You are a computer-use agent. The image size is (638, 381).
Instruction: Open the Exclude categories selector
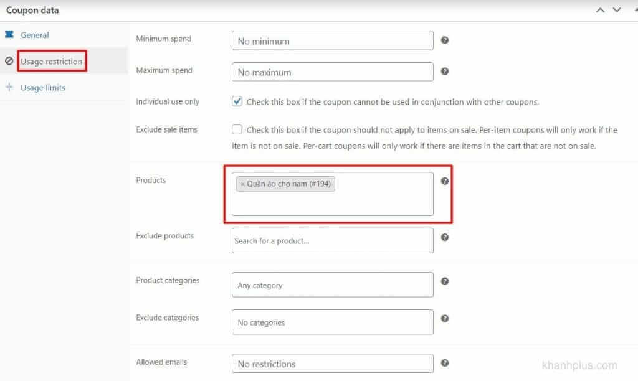pos(333,322)
